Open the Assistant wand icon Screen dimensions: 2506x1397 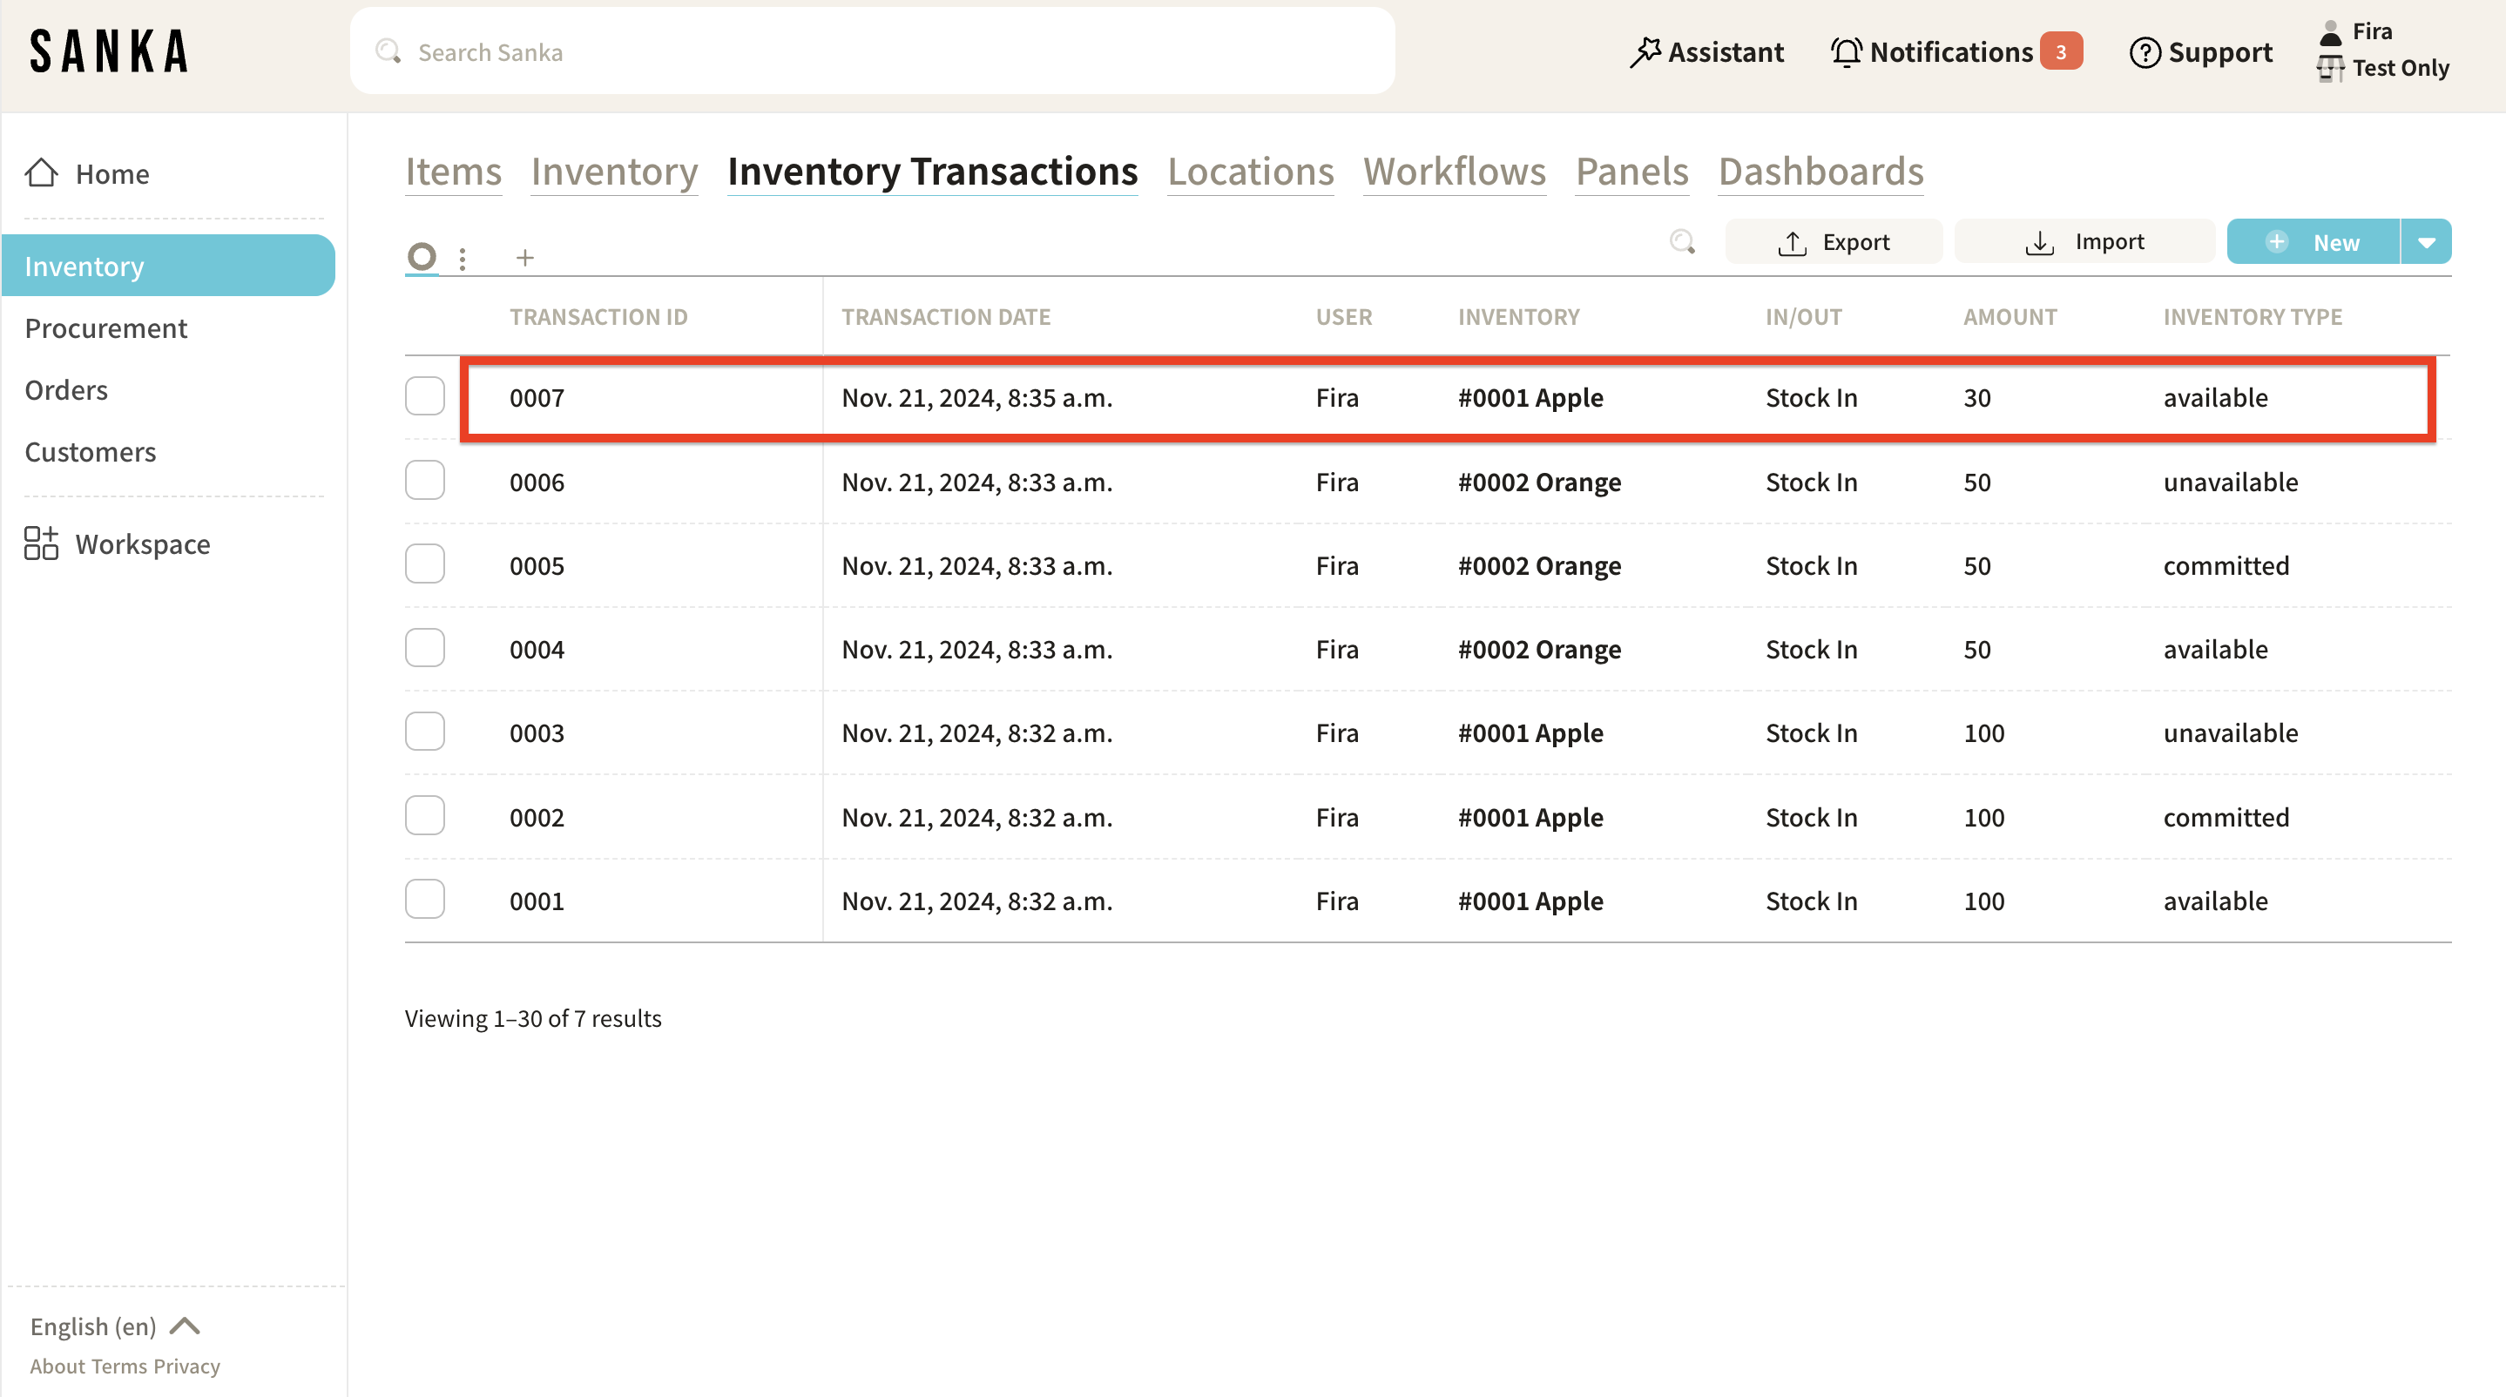pos(1645,52)
